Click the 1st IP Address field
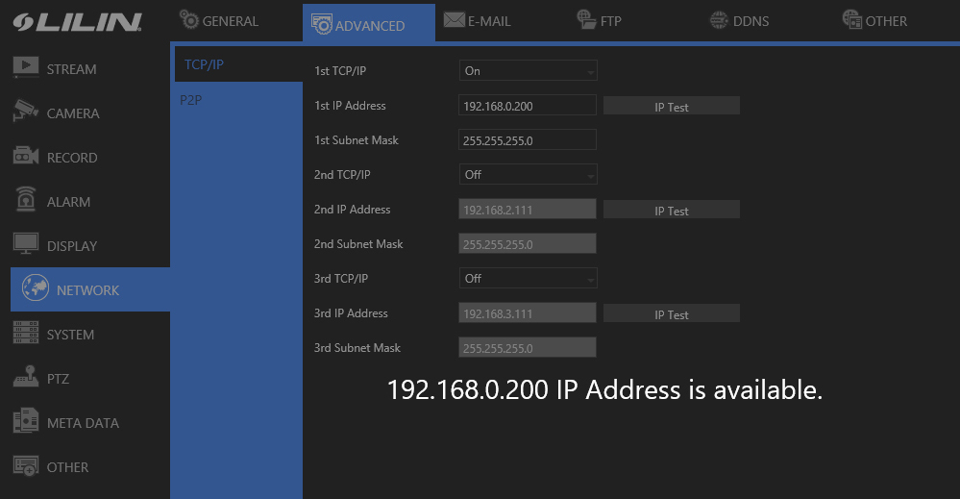 528,106
